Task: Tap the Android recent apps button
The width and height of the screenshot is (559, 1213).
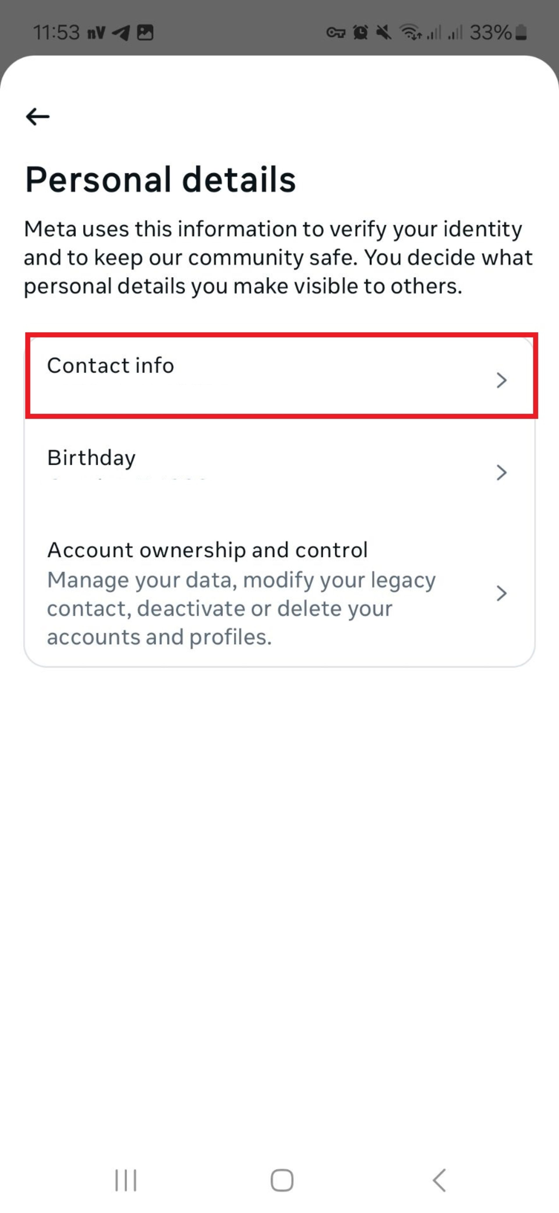Action: point(126,1180)
